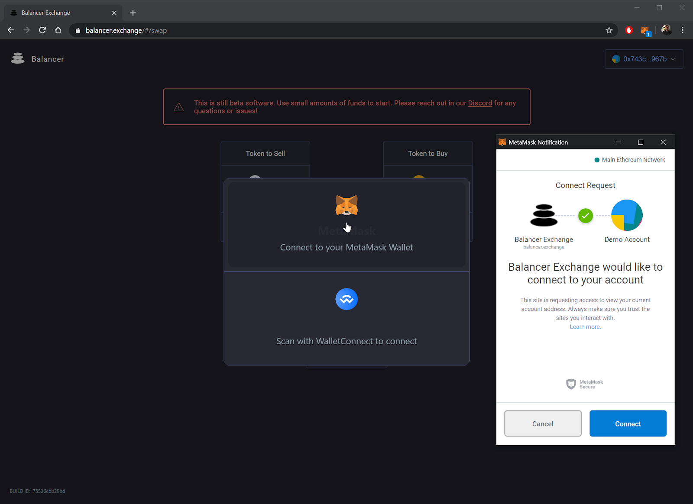Open browser home page icon
The image size is (693, 504).
coord(58,30)
